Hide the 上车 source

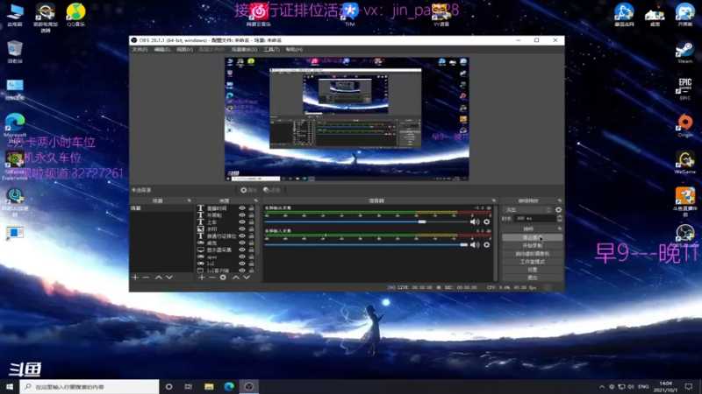tap(242, 222)
